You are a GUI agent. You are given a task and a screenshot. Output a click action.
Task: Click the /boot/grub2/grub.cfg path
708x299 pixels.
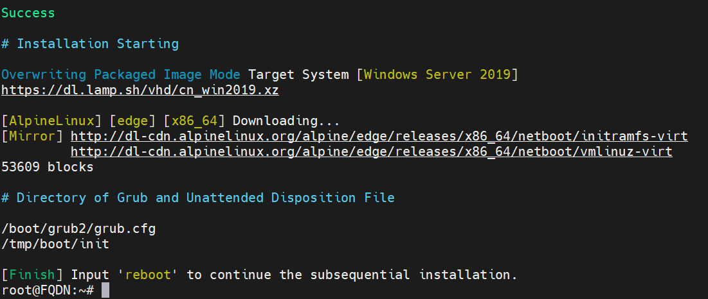pyautogui.click(x=78, y=228)
